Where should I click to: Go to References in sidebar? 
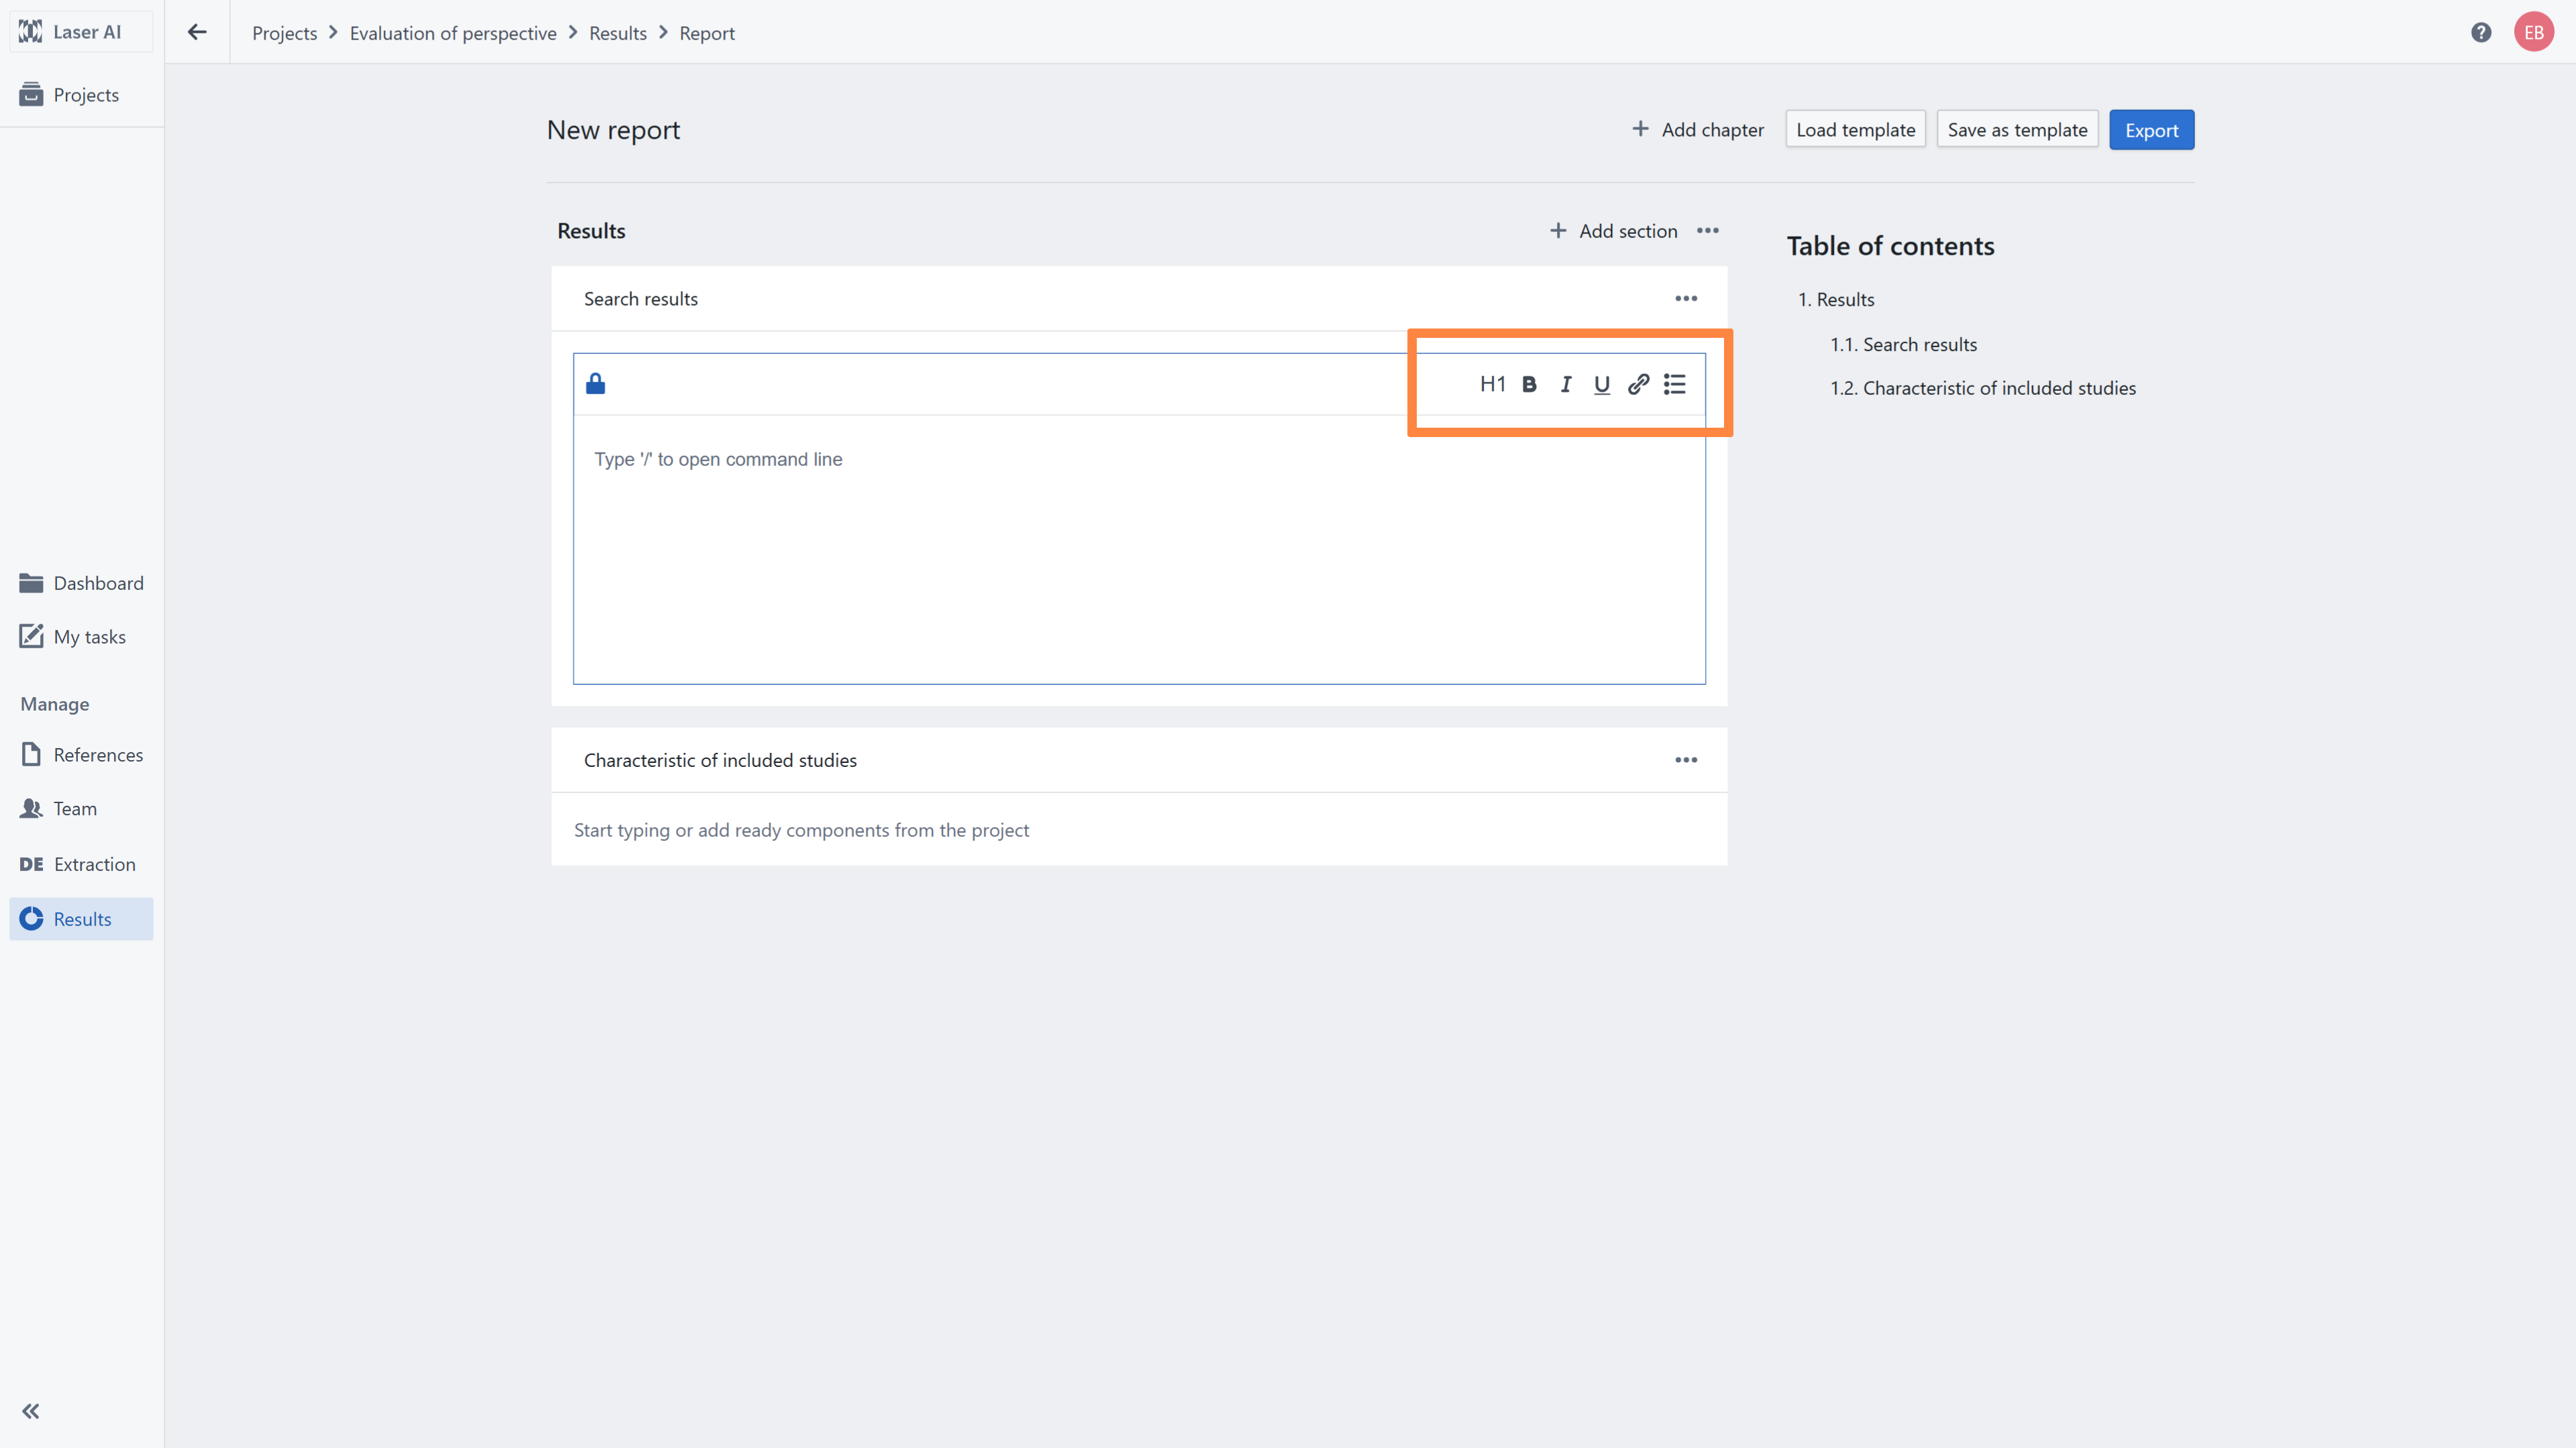pos(98,754)
